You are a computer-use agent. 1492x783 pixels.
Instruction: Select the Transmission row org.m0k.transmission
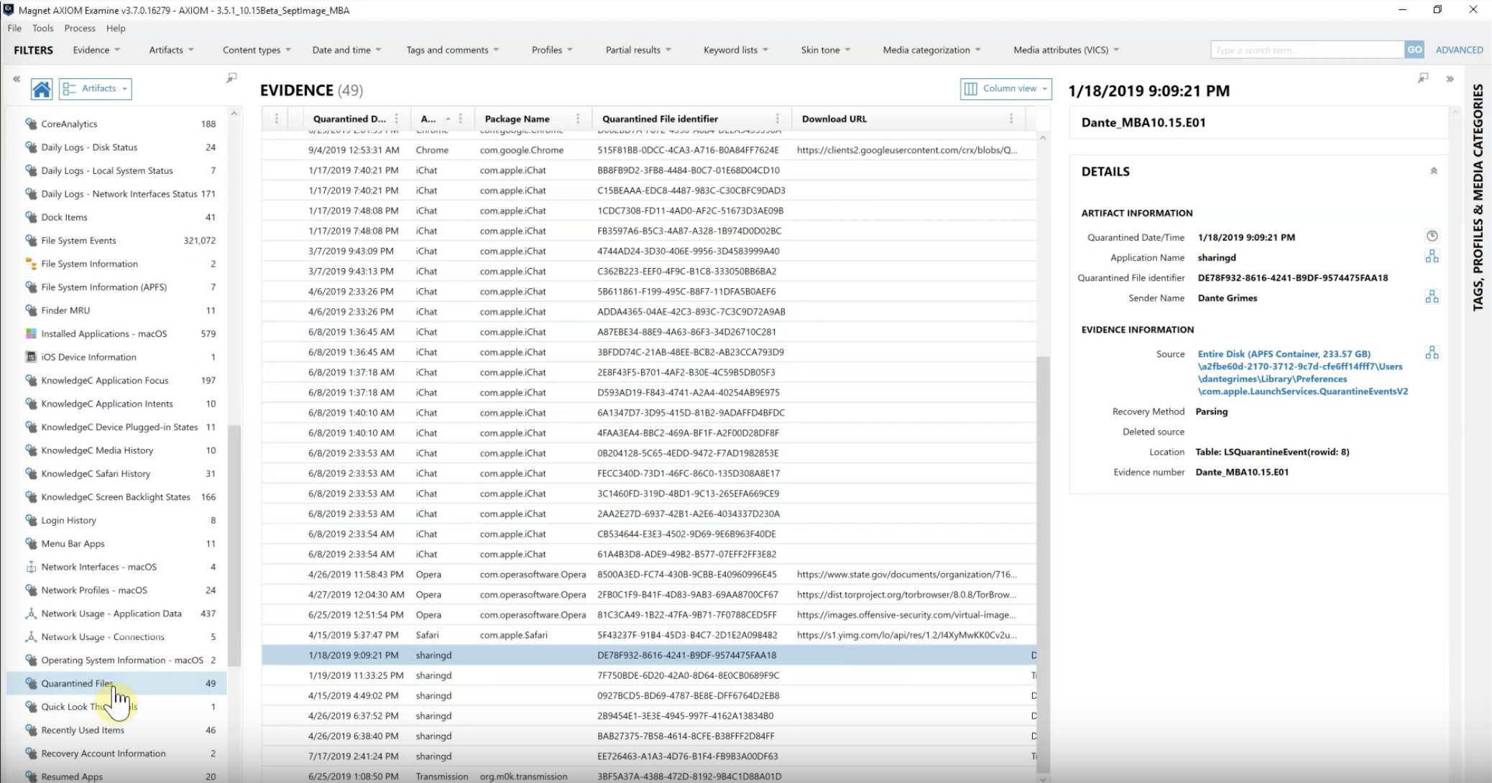point(650,776)
